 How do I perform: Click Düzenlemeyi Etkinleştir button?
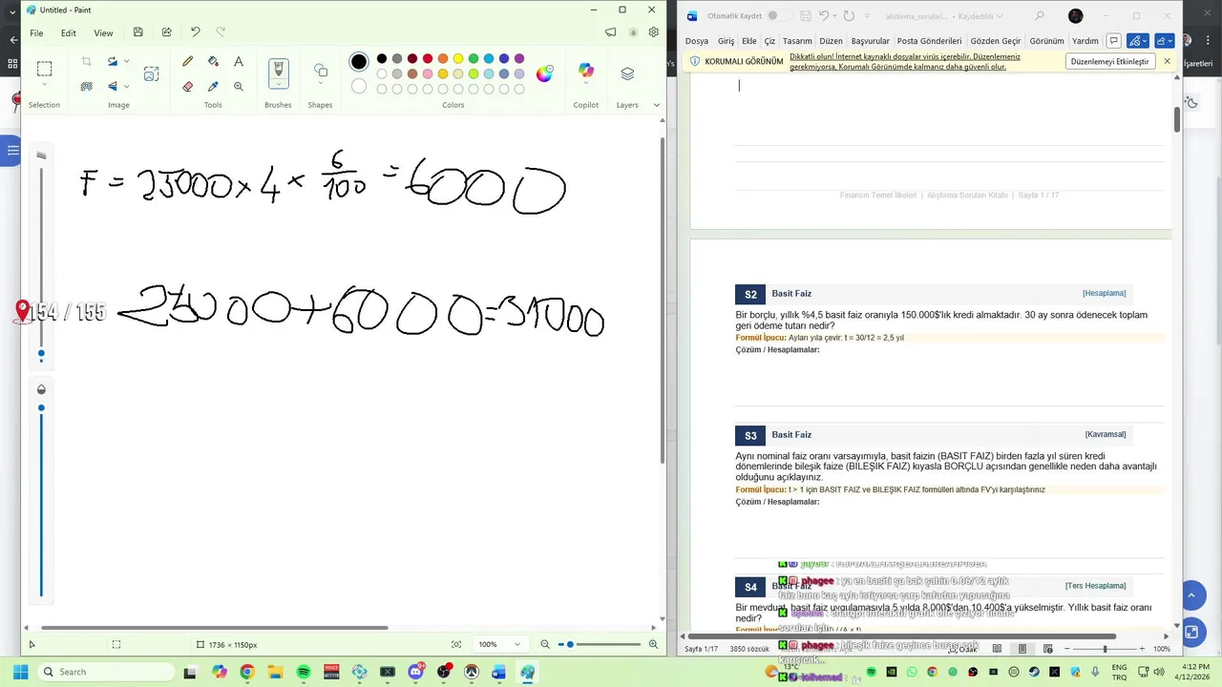tap(1109, 61)
